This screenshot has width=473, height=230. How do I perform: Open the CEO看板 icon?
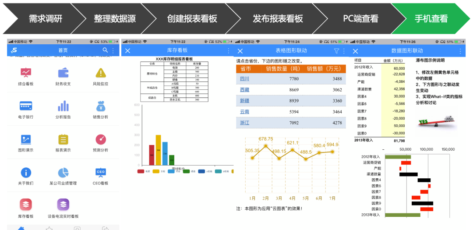click(100, 172)
